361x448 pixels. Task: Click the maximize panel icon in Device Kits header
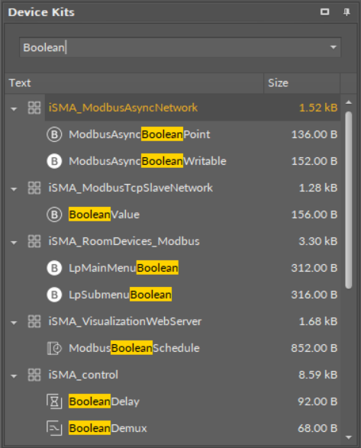pos(324,12)
